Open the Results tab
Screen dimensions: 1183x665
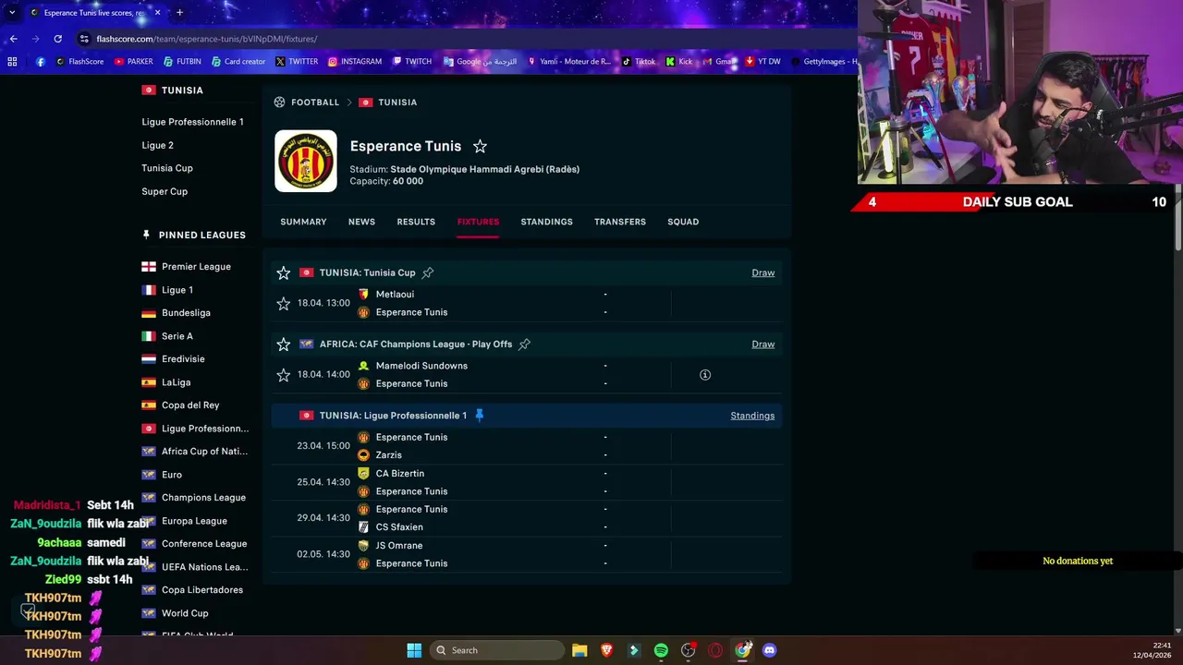(416, 222)
